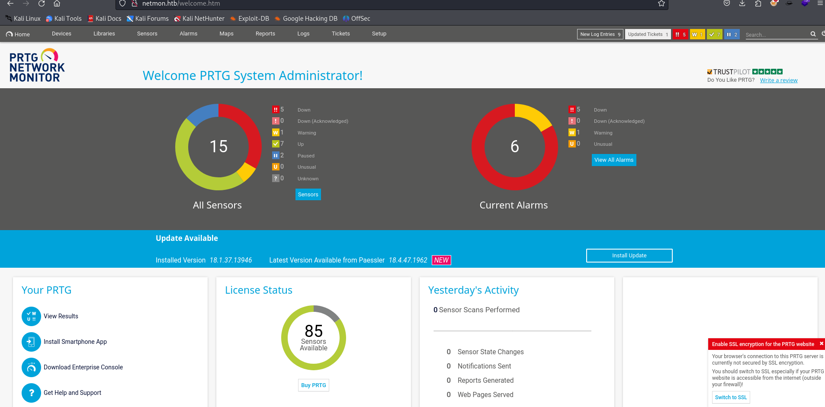Click the Download Enterprise Console round icon

click(x=31, y=367)
